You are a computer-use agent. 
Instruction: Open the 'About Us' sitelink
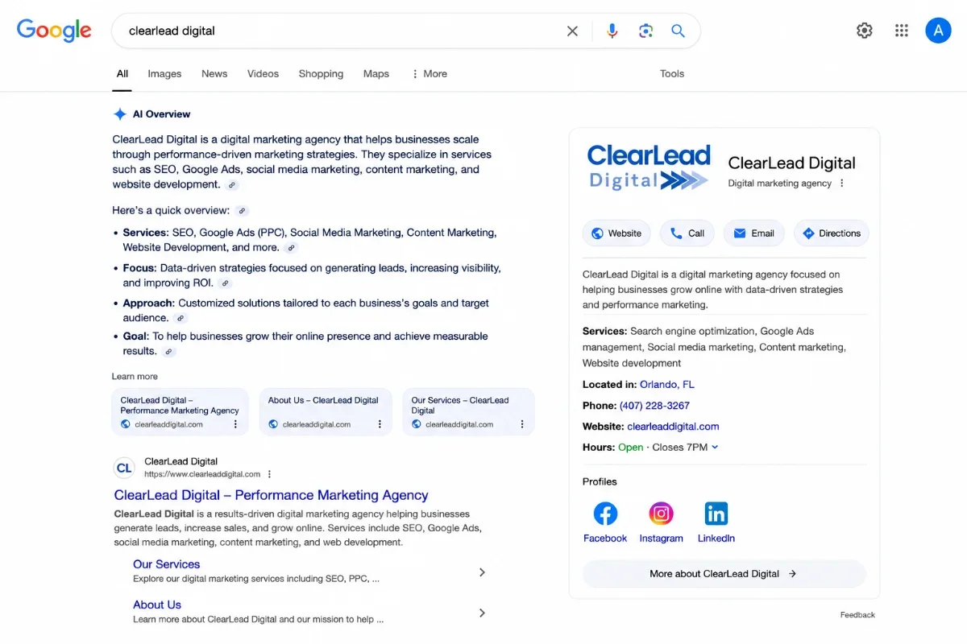(x=157, y=605)
